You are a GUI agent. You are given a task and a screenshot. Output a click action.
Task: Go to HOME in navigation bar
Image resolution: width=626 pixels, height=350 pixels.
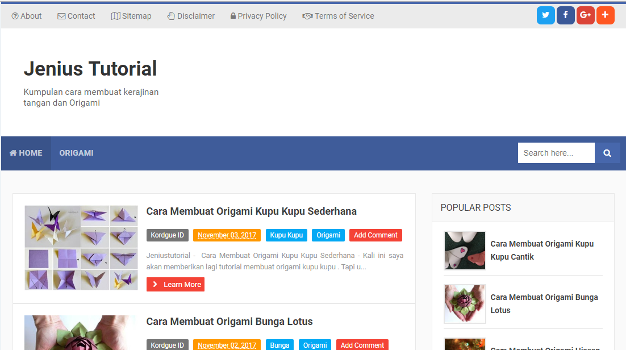coord(26,153)
